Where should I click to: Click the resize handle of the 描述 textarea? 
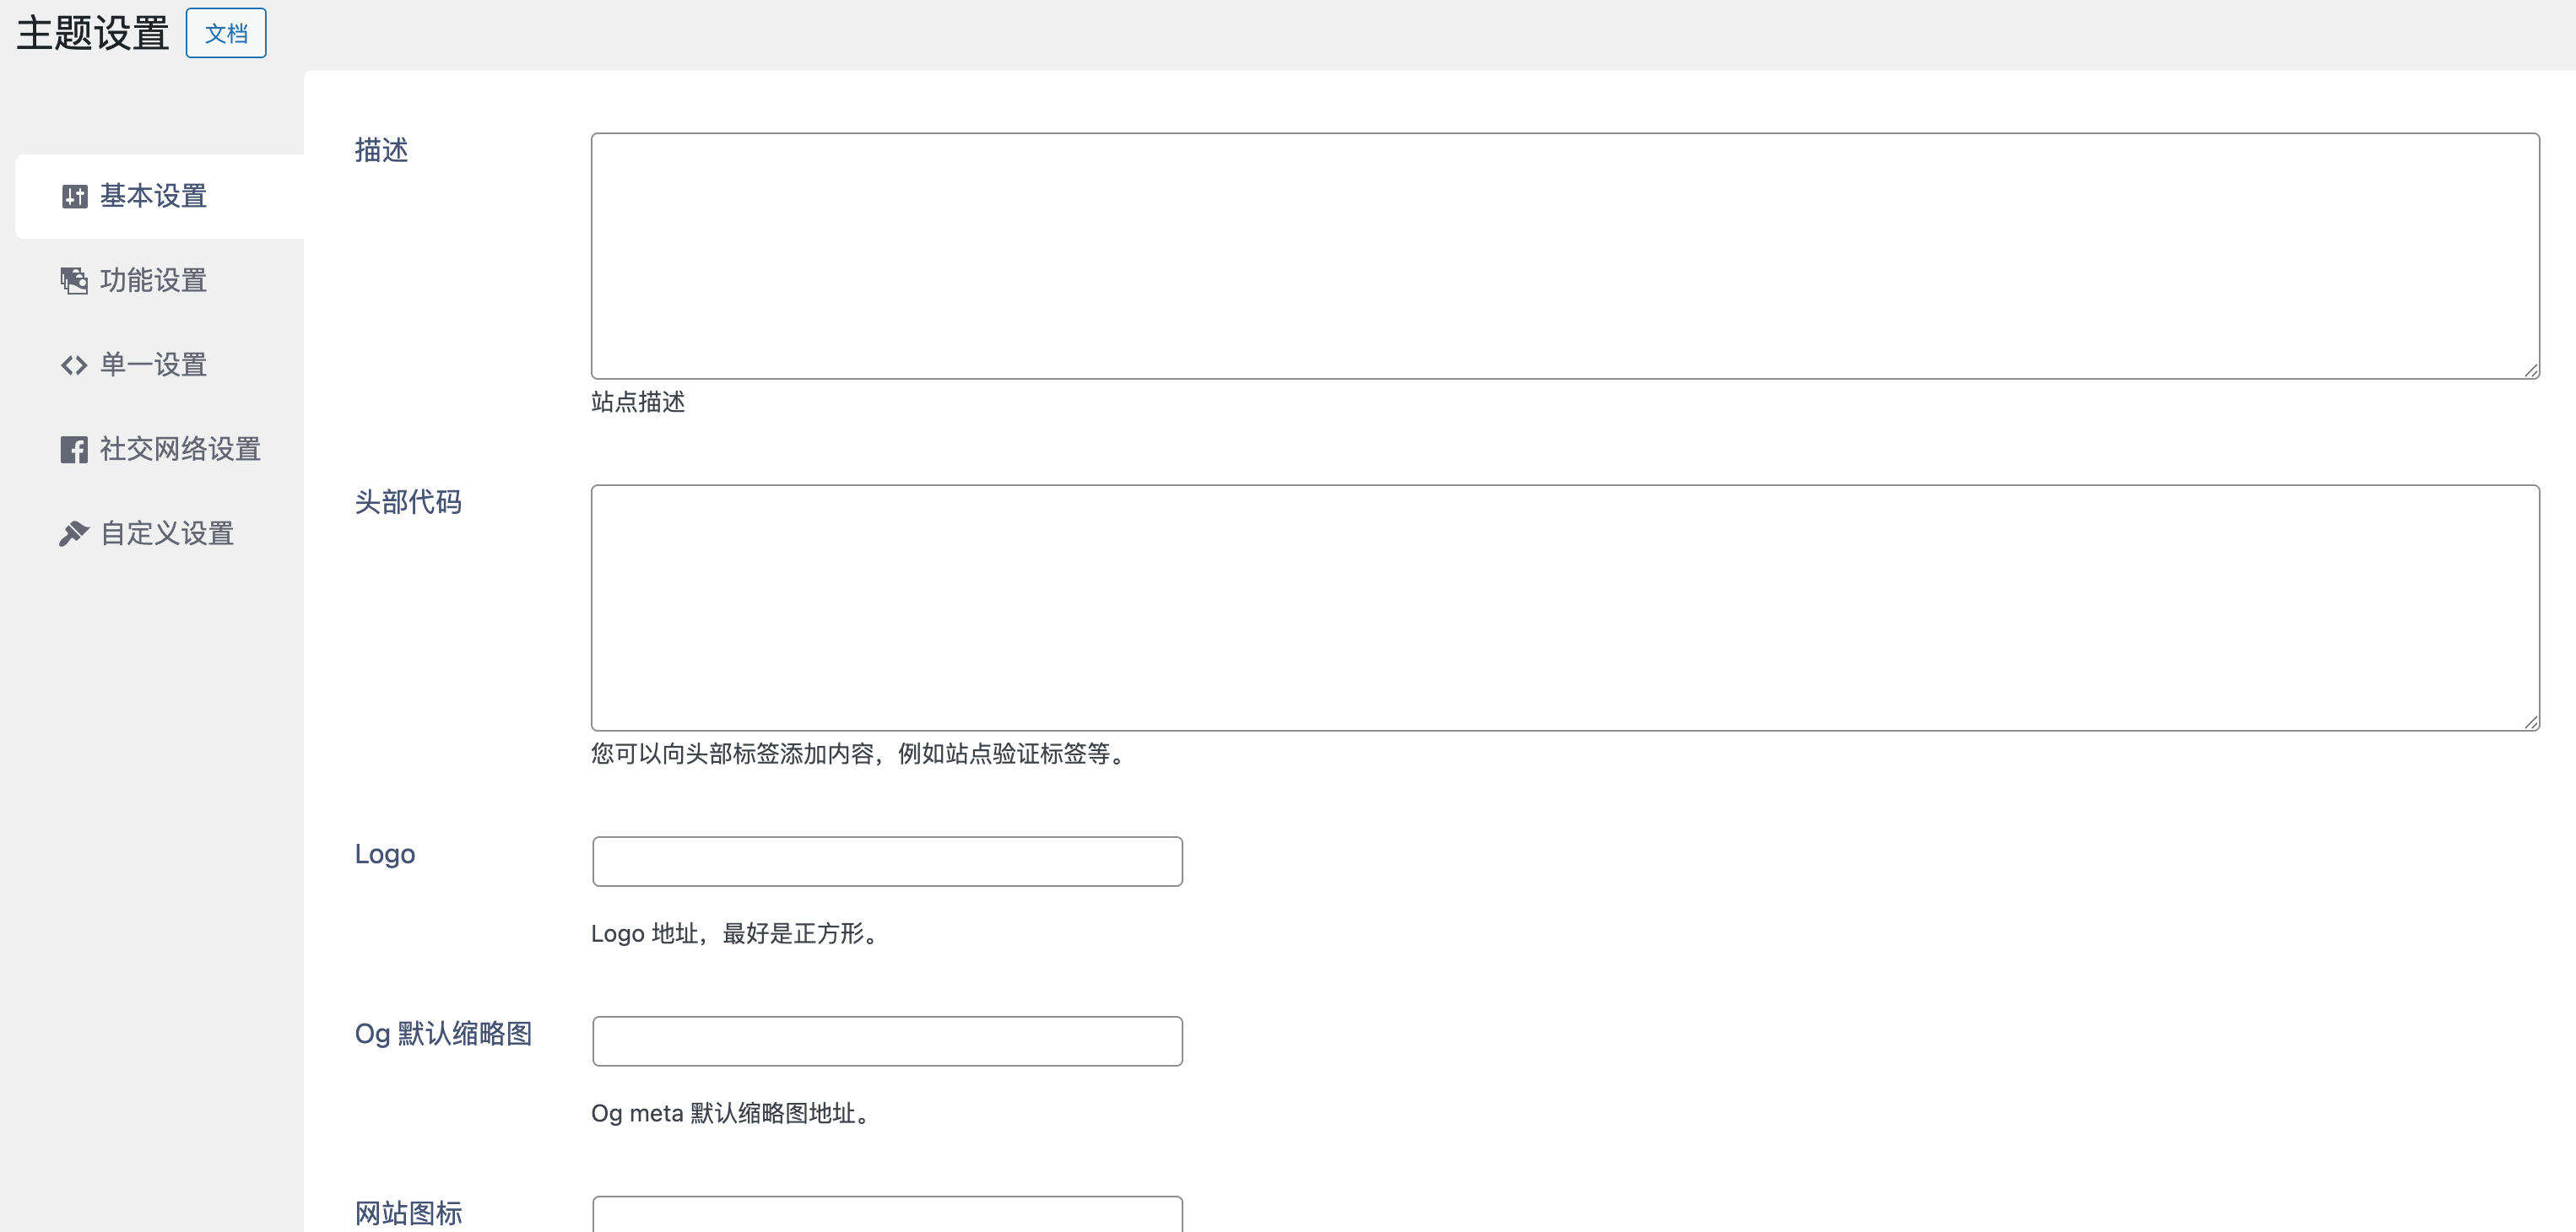click(2531, 368)
